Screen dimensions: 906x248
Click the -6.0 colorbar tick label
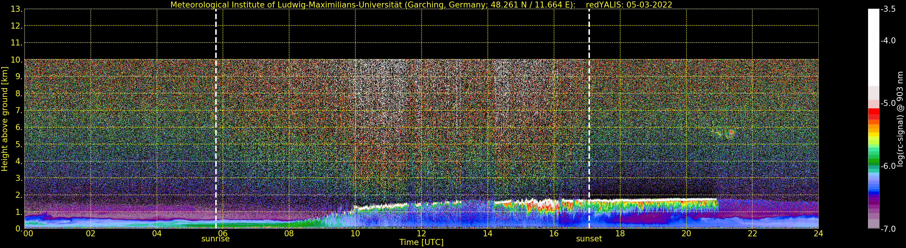(x=888, y=166)
